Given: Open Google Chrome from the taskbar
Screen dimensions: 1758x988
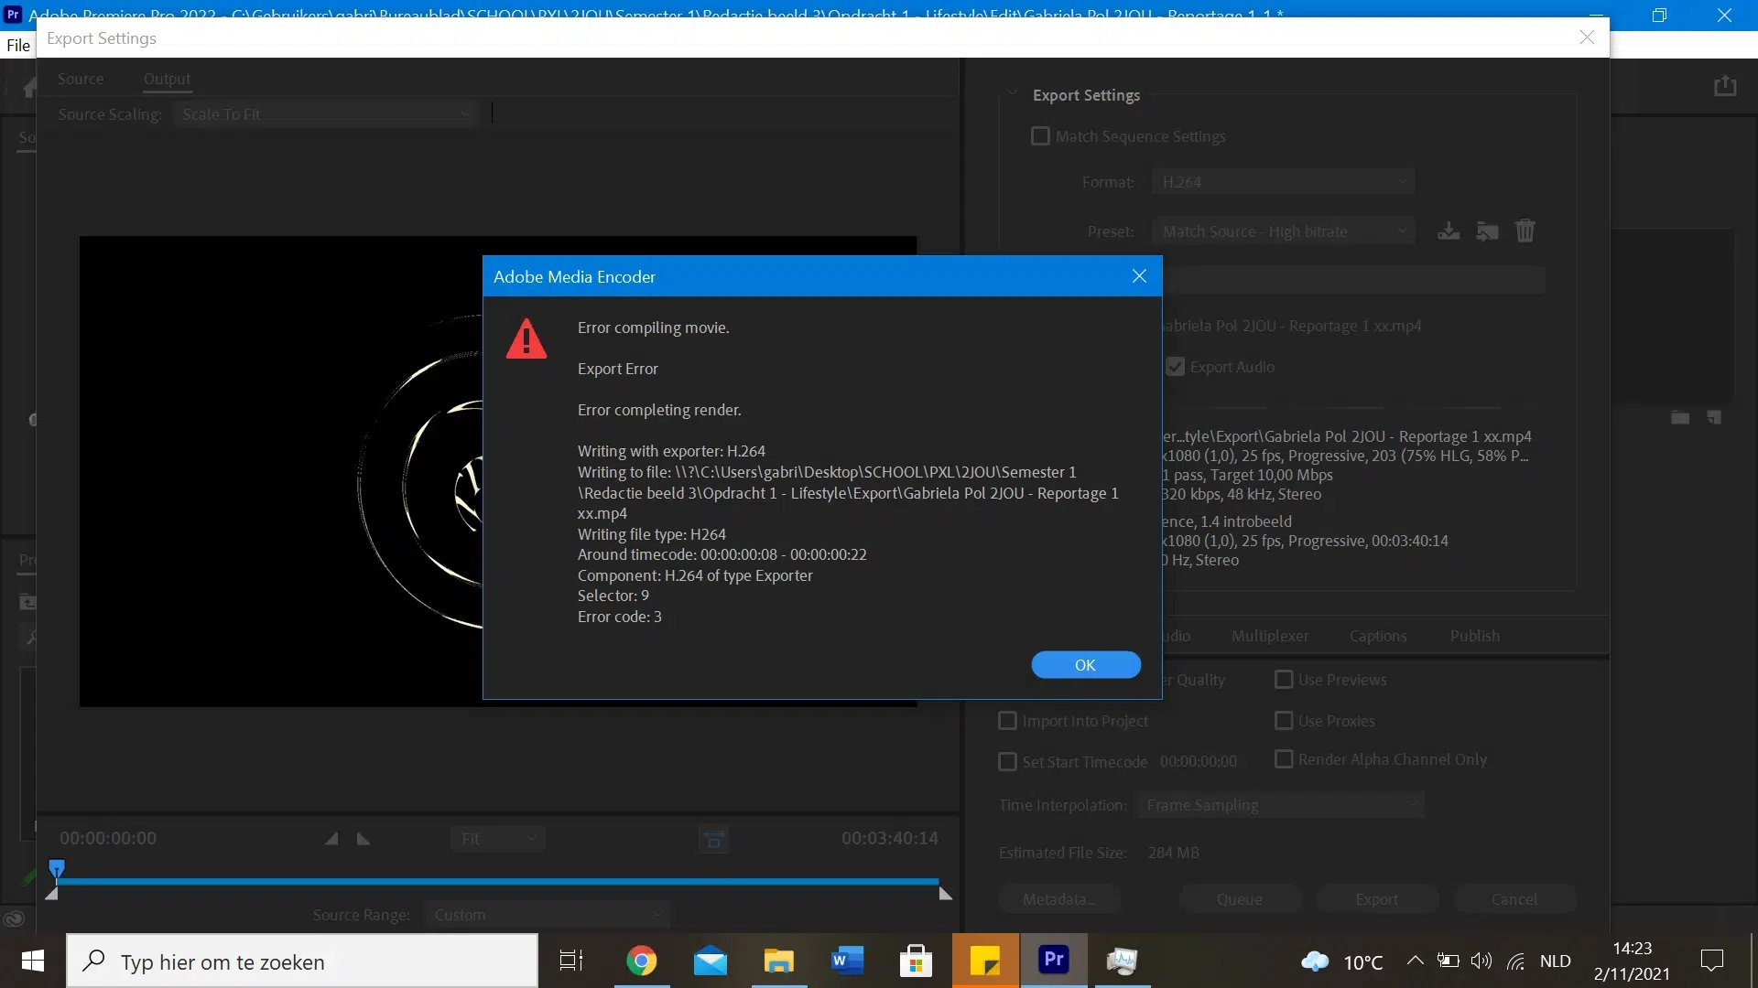Looking at the screenshot, I should [642, 961].
